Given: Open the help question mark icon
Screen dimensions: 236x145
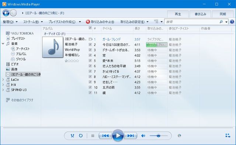Looking at the screenshot, I should (232, 22).
